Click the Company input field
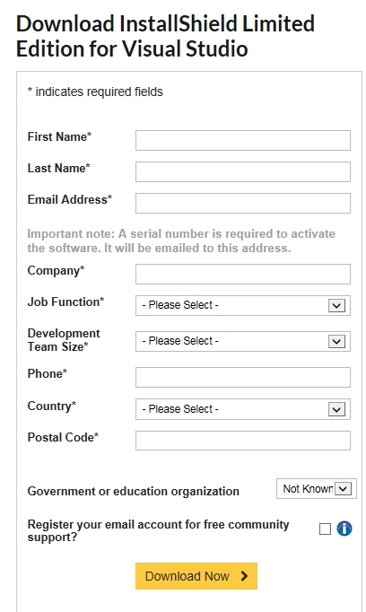366x612 pixels. pyautogui.click(x=243, y=274)
